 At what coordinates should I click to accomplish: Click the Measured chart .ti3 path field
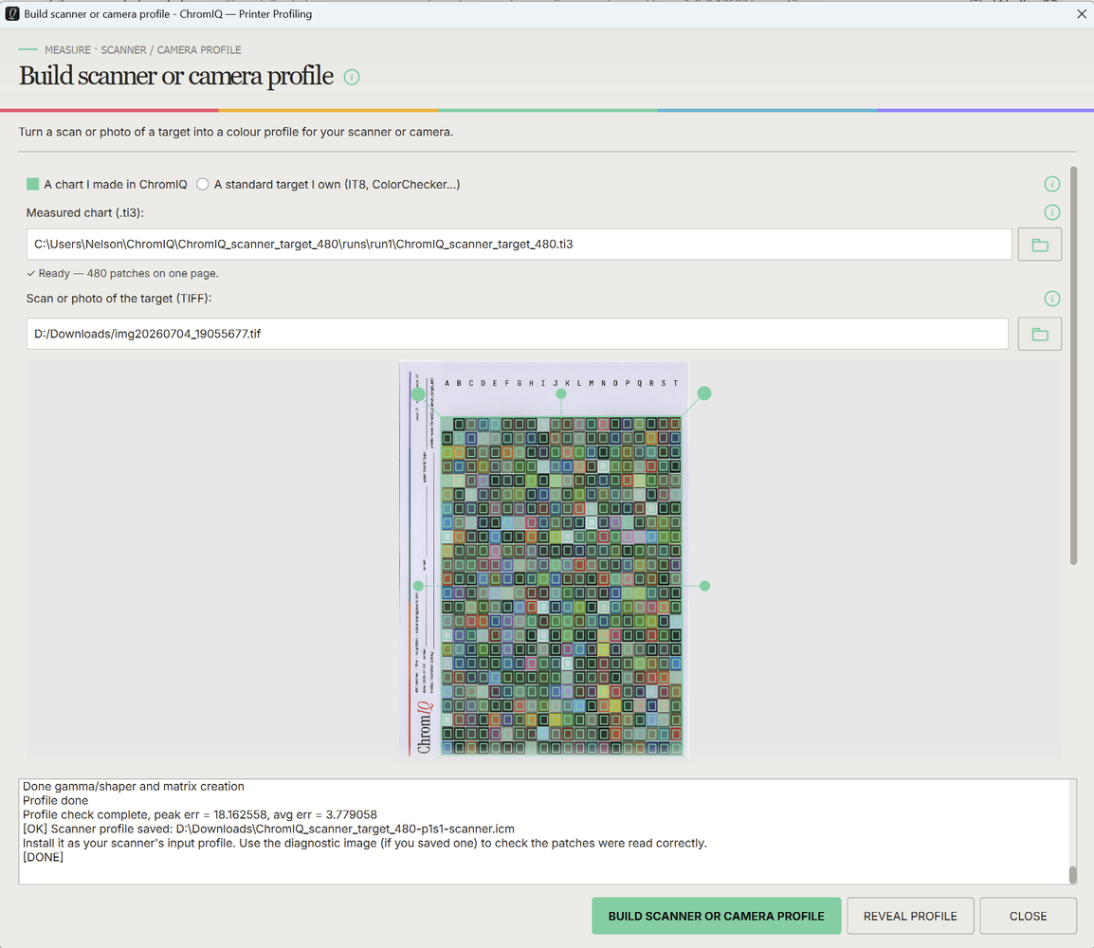520,245
